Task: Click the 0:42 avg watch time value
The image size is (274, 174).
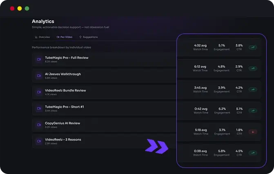Action: point(201,109)
